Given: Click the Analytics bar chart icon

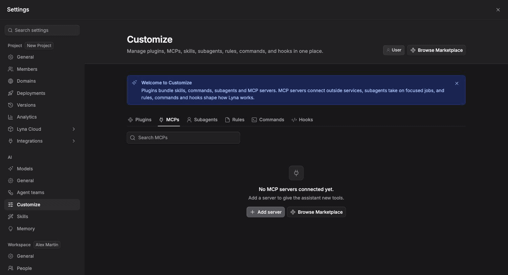Looking at the screenshot, I should coord(10,117).
